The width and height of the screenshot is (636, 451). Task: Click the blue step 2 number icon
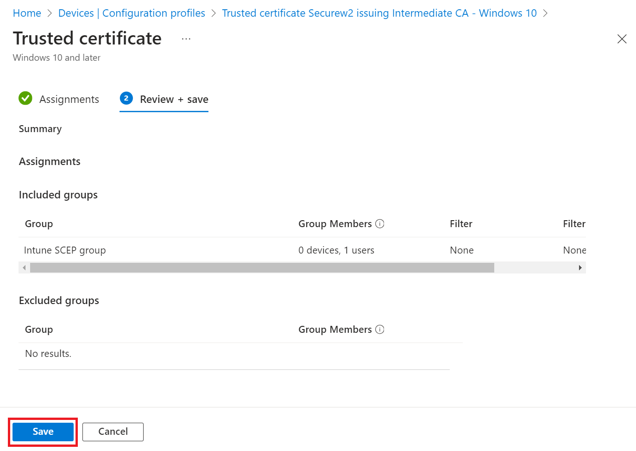pyautogui.click(x=126, y=98)
